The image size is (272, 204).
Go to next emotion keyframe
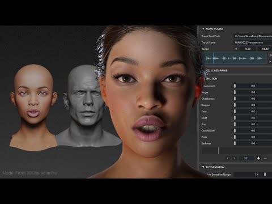[235, 158]
